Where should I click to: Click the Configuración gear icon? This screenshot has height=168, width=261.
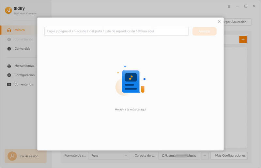point(9,75)
